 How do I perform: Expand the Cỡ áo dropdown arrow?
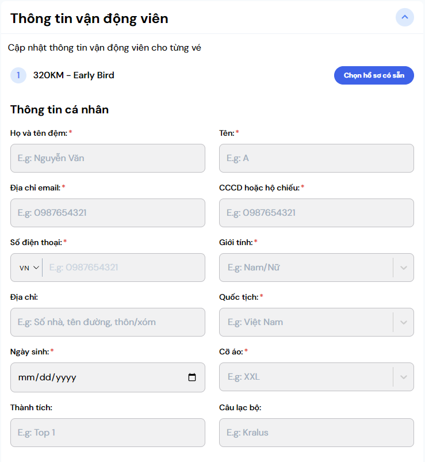[403, 377]
